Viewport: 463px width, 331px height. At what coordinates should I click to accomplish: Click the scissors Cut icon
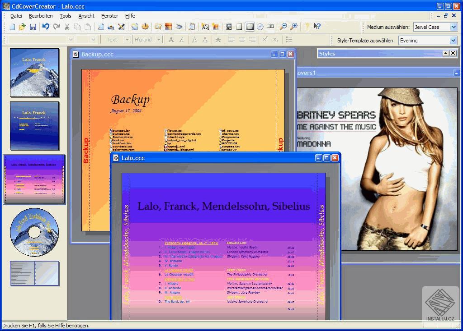tap(67, 27)
